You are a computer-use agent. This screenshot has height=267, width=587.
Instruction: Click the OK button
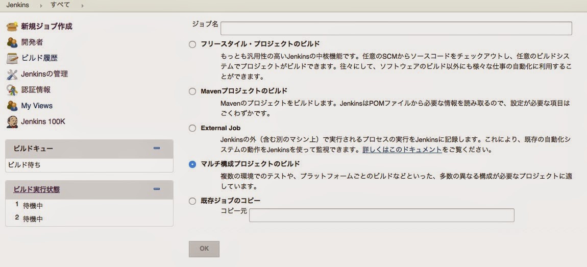(x=204, y=249)
